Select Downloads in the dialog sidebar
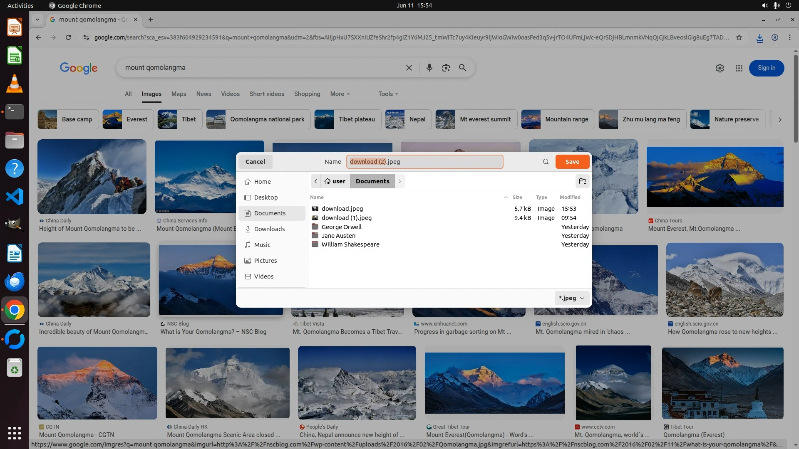The width and height of the screenshot is (799, 449). [x=269, y=229]
